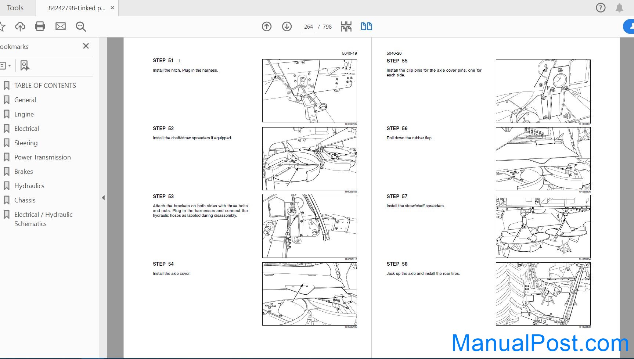The image size is (634, 359).
Task: Click the total page count 798
Action: pos(327,27)
